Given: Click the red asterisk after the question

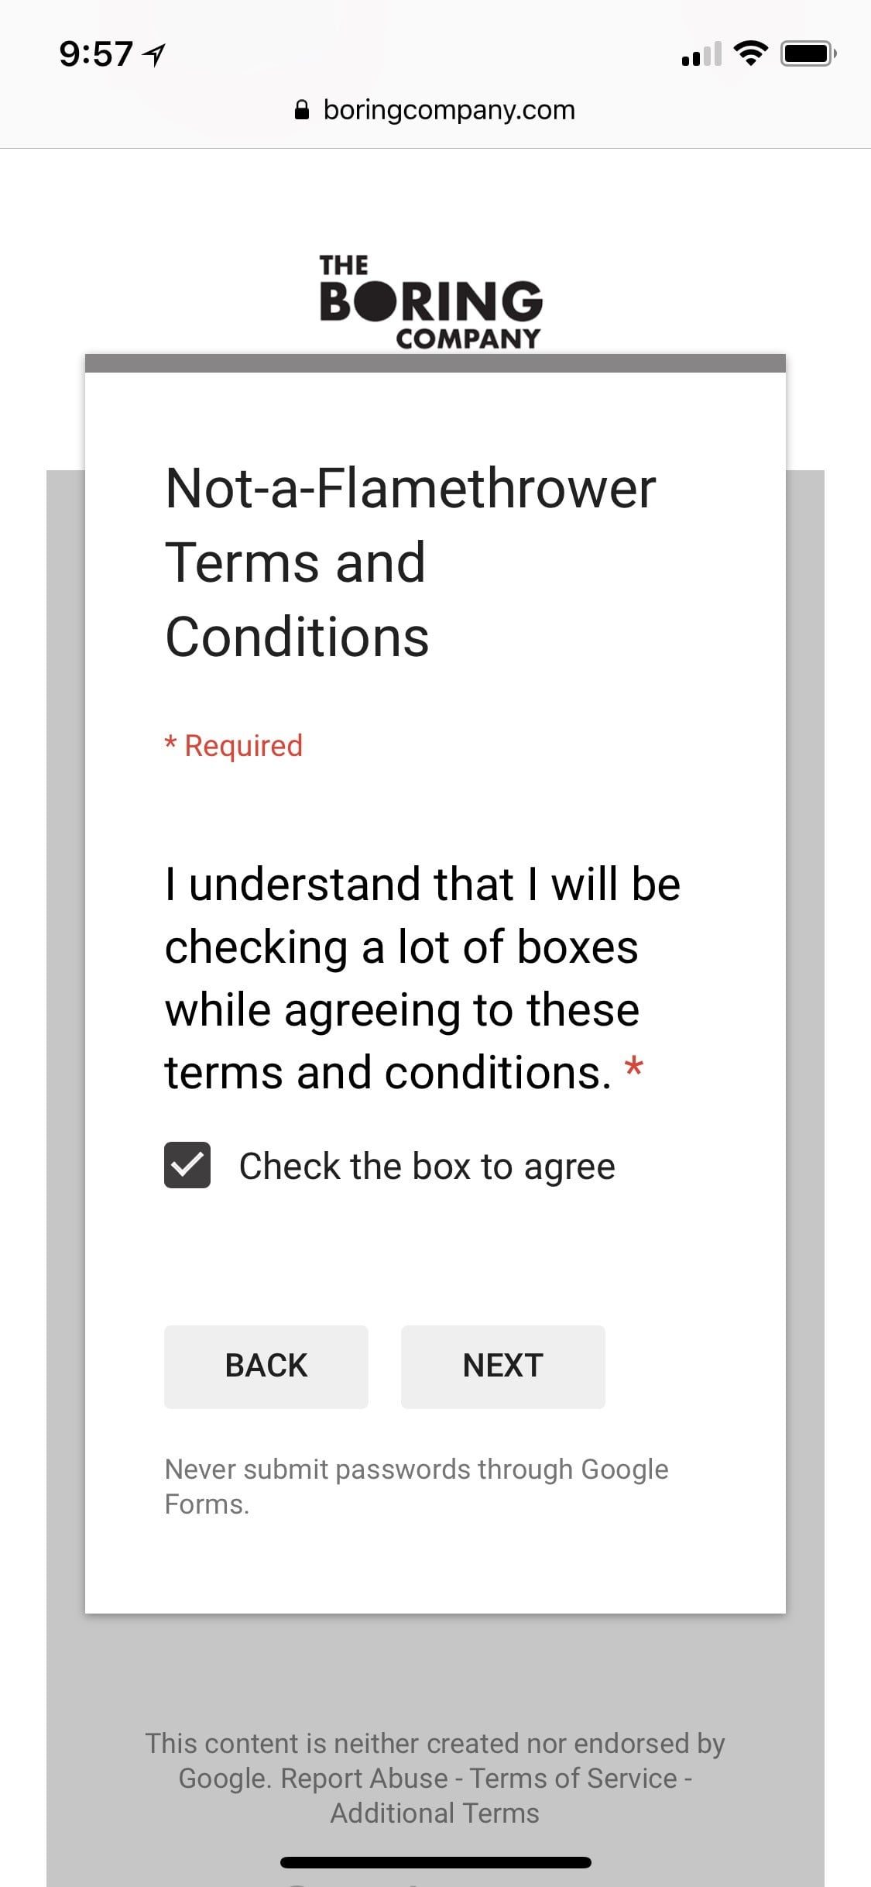Looking at the screenshot, I should tap(634, 1069).
